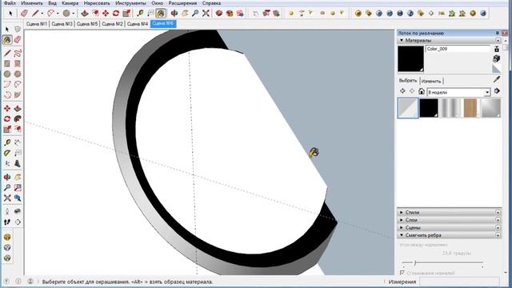This screenshot has width=512, height=288.
Task: Pick the Sample Paint eyedropper
Action: pyautogui.click(x=497, y=79)
